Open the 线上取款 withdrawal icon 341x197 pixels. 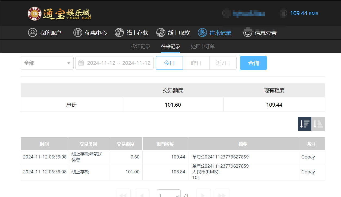click(x=161, y=33)
